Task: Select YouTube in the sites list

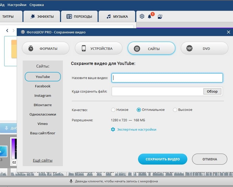Action: coord(43,77)
